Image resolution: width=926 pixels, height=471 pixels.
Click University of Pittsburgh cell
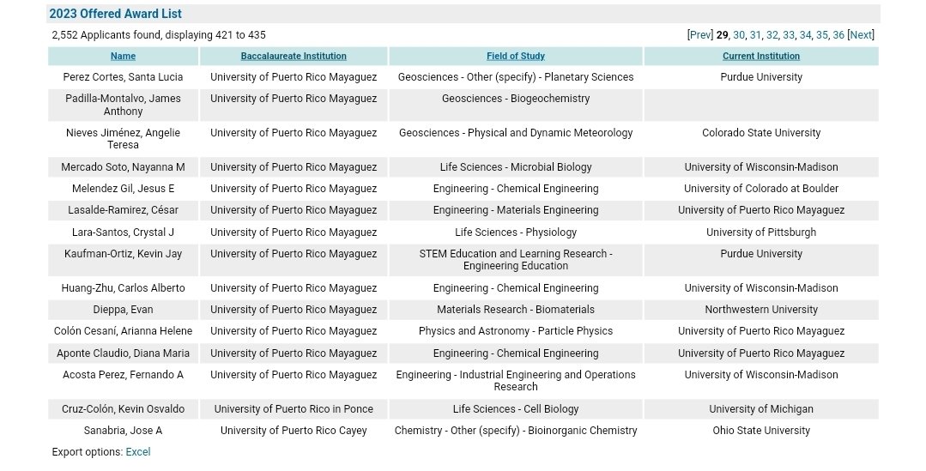(761, 232)
